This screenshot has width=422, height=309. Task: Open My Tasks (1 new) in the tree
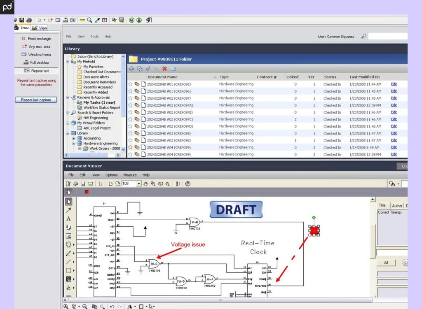99,102
